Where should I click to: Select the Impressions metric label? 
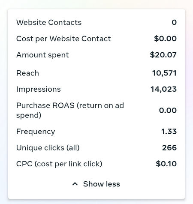tap(39, 89)
